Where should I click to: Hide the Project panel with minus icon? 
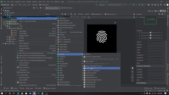click(x=43, y=8)
